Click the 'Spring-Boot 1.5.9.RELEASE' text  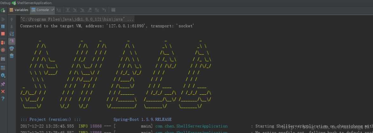pyautogui.click(x=142, y=119)
